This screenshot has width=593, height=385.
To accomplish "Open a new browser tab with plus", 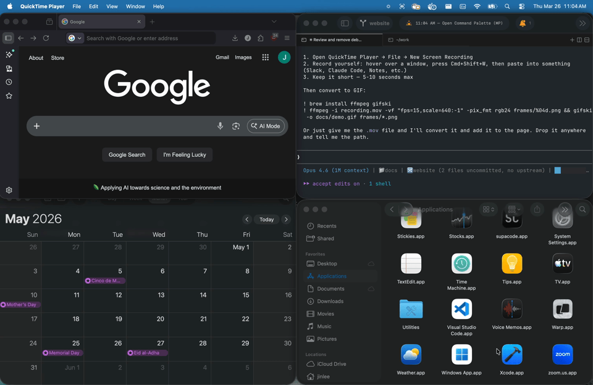I will point(152,22).
